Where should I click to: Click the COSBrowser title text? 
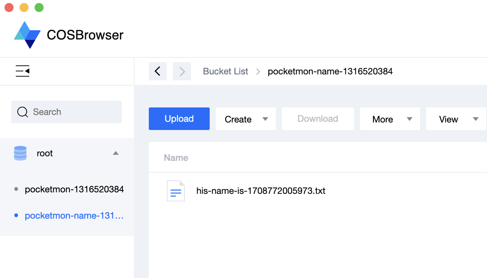85,35
